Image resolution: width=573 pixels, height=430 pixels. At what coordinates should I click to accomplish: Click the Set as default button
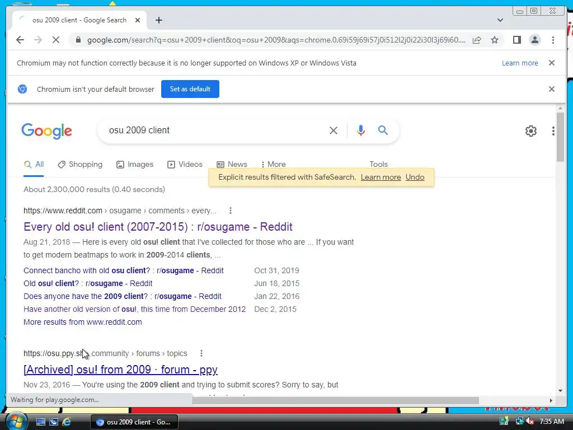tap(190, 89)
